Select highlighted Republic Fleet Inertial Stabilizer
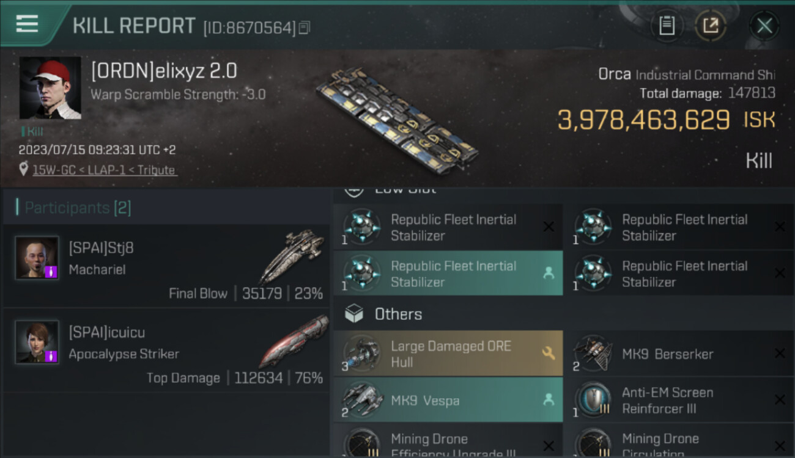This screenshot has width=795, height=458. click(x=446, y=274)
